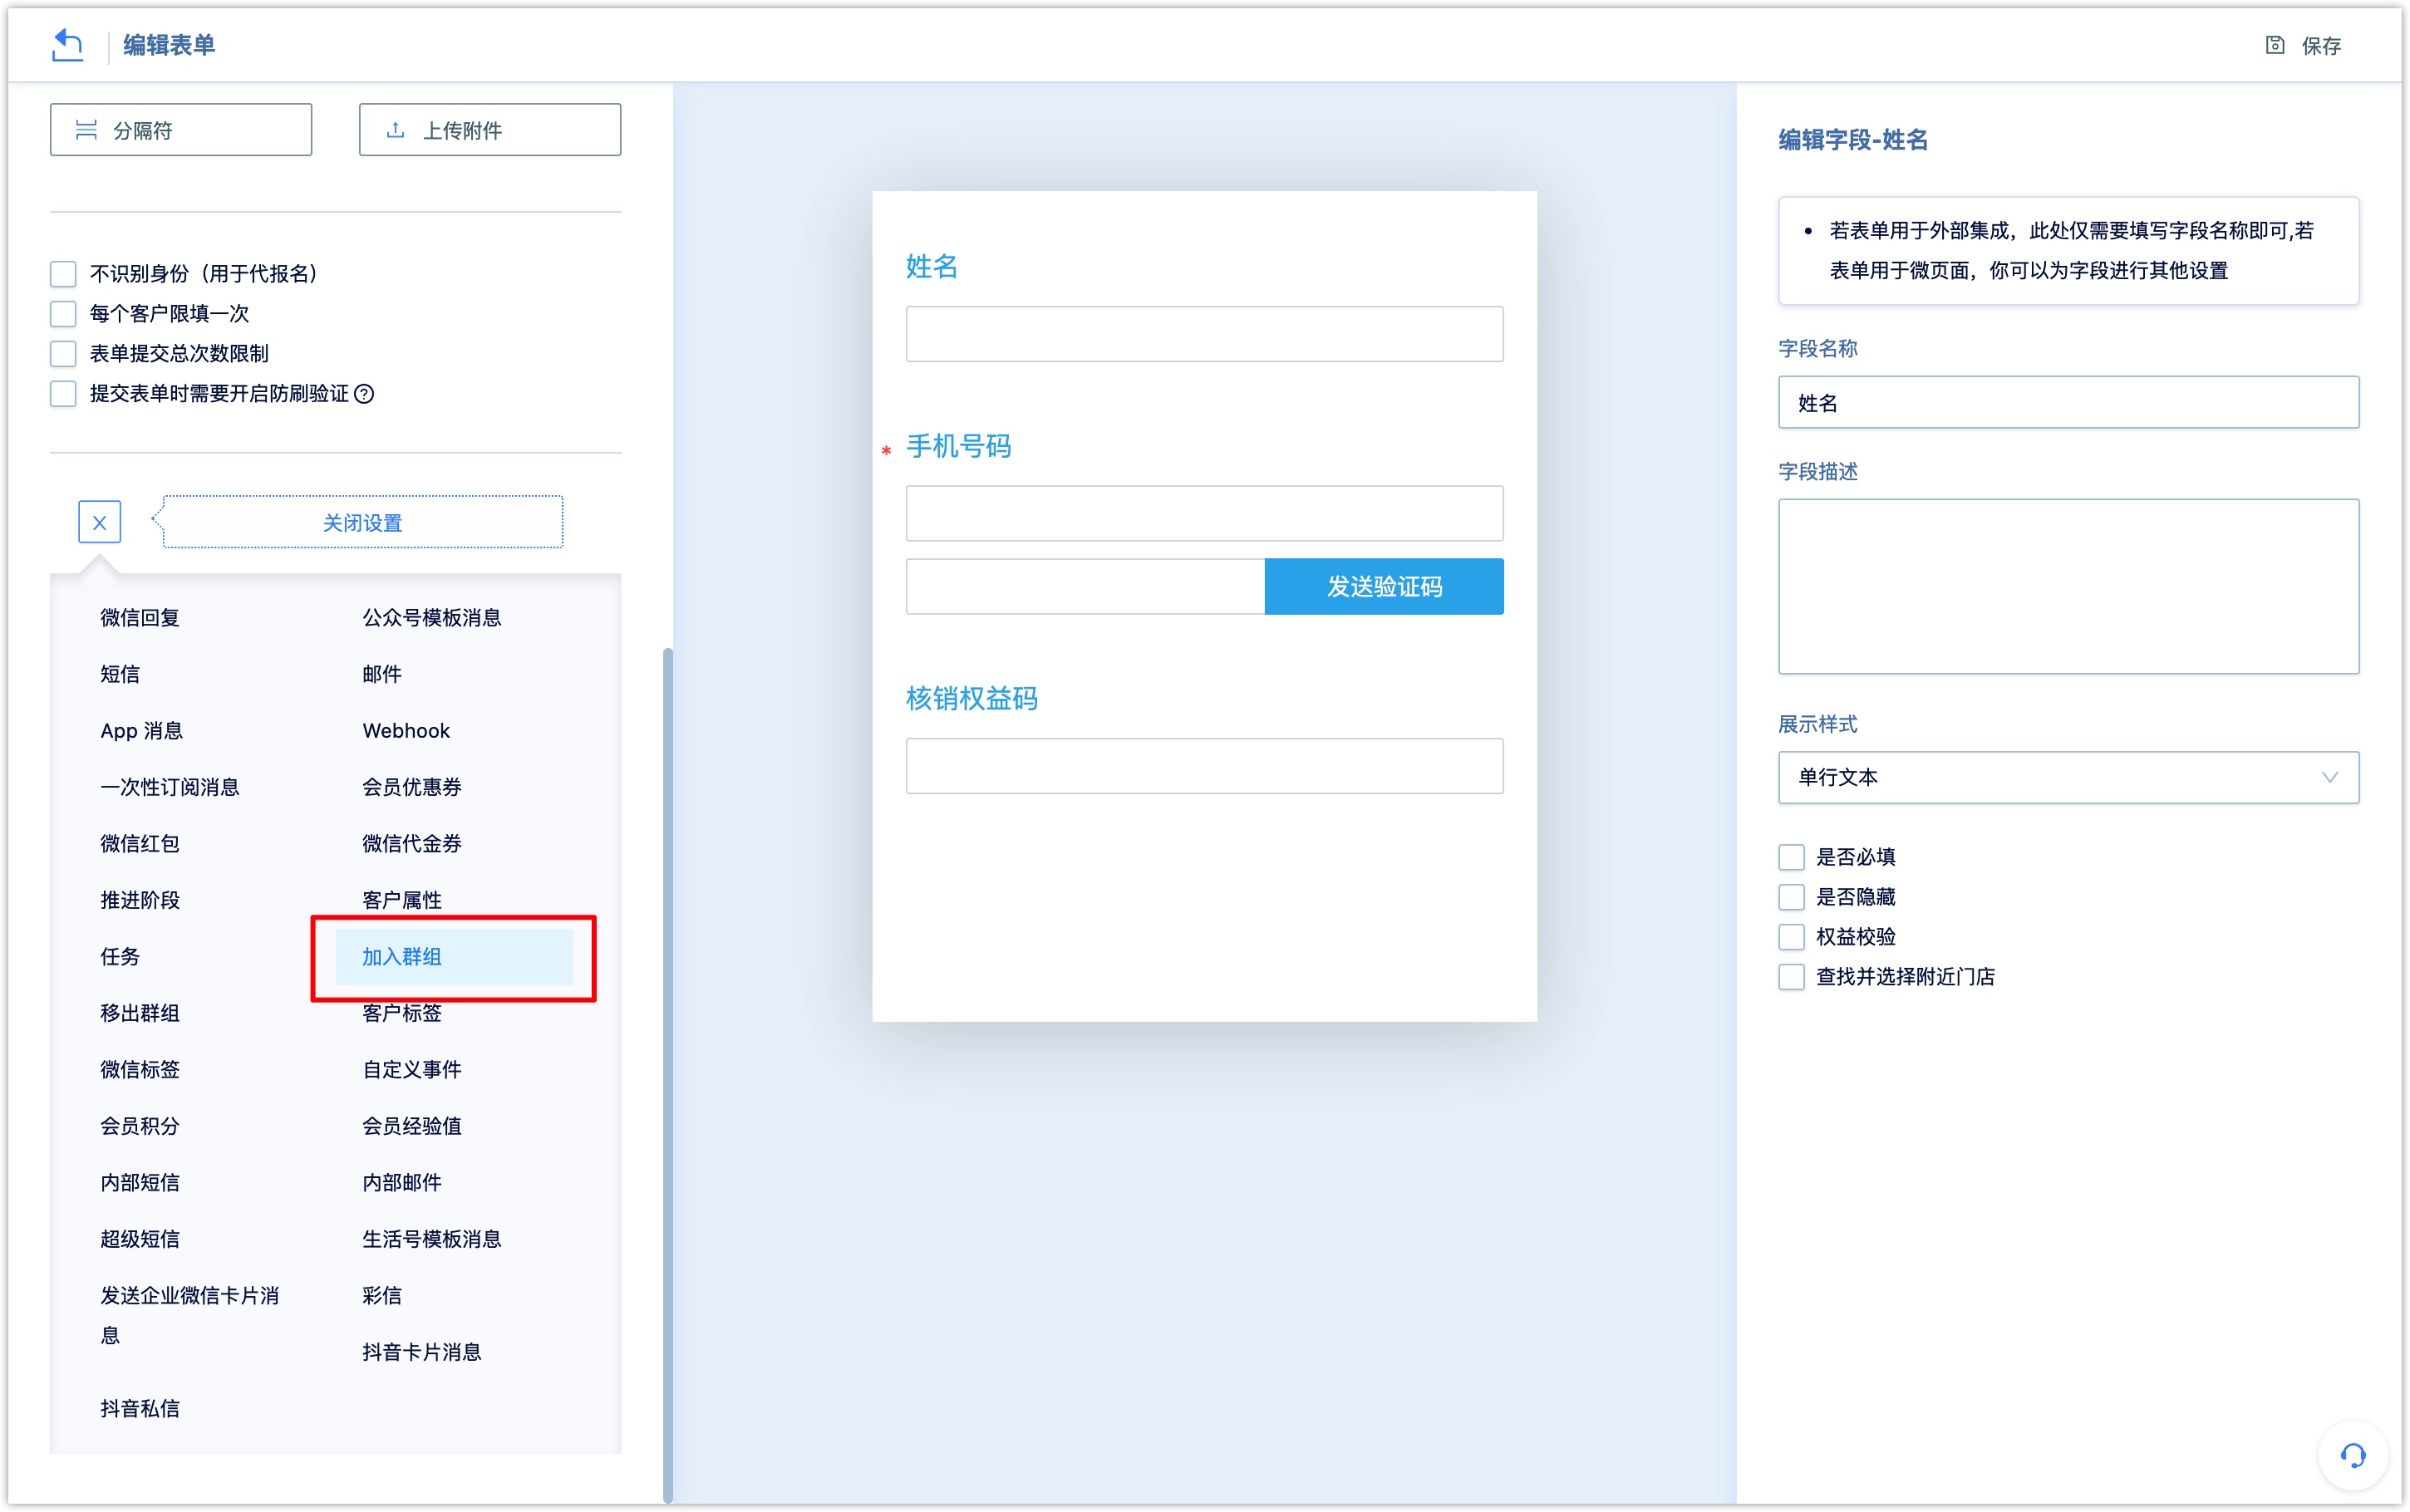Click the save disk icon
The image size is (2410, 1512).
point(2274,45)
